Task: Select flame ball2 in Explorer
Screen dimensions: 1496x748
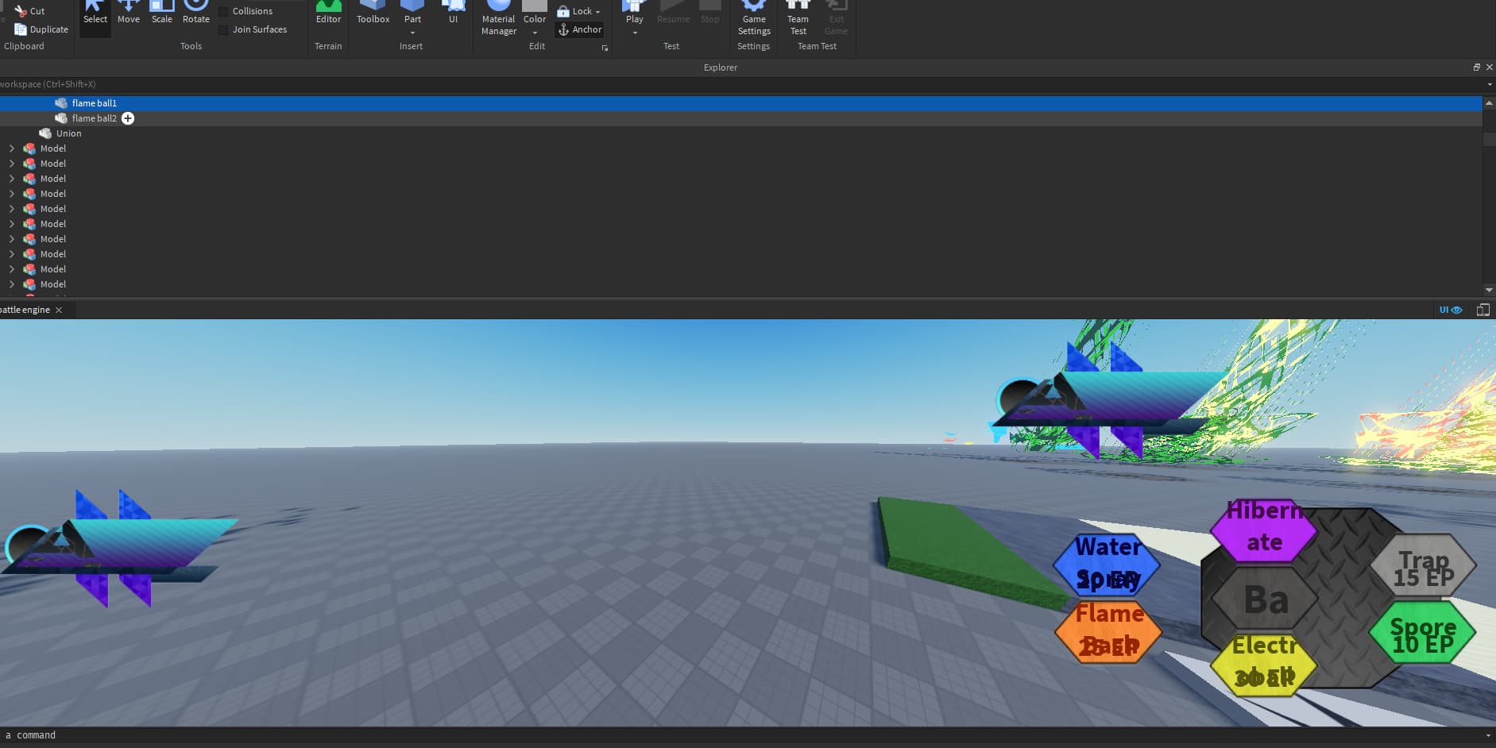Action: click(741, 118)
